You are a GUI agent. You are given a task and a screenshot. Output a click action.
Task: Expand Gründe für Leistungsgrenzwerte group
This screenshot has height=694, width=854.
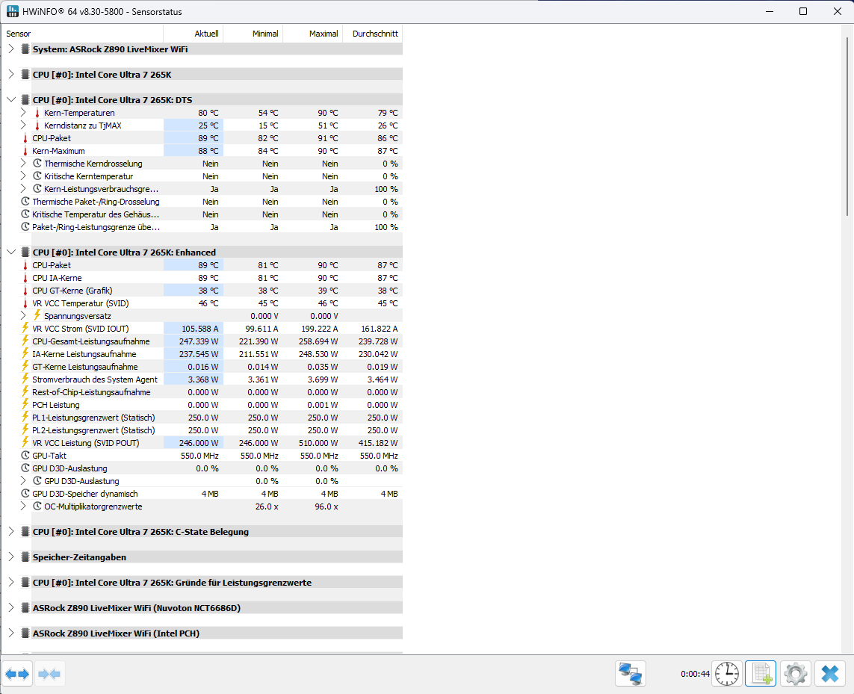click(11, 582)
